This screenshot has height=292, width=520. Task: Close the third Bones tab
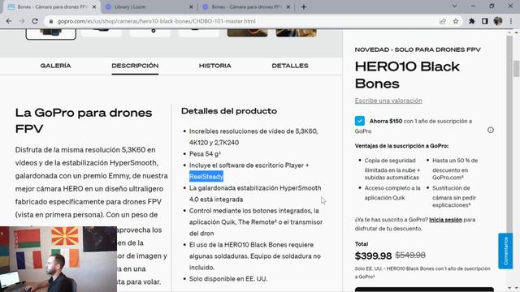pyautogui.click(x=288, y=7)
